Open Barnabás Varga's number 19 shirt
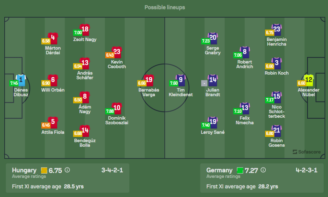The height and width of the screenshot is (197, 328). [x=149, y=80]
